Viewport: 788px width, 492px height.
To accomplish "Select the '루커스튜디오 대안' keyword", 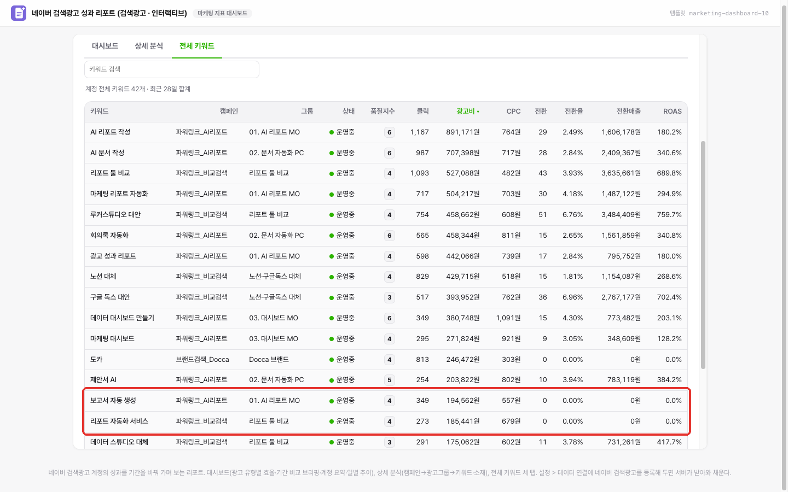I will [x=115, y=215].
